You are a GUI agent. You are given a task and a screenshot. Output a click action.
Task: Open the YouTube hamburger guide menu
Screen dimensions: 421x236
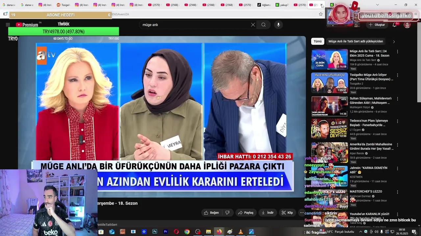click(x=8, y=25)
